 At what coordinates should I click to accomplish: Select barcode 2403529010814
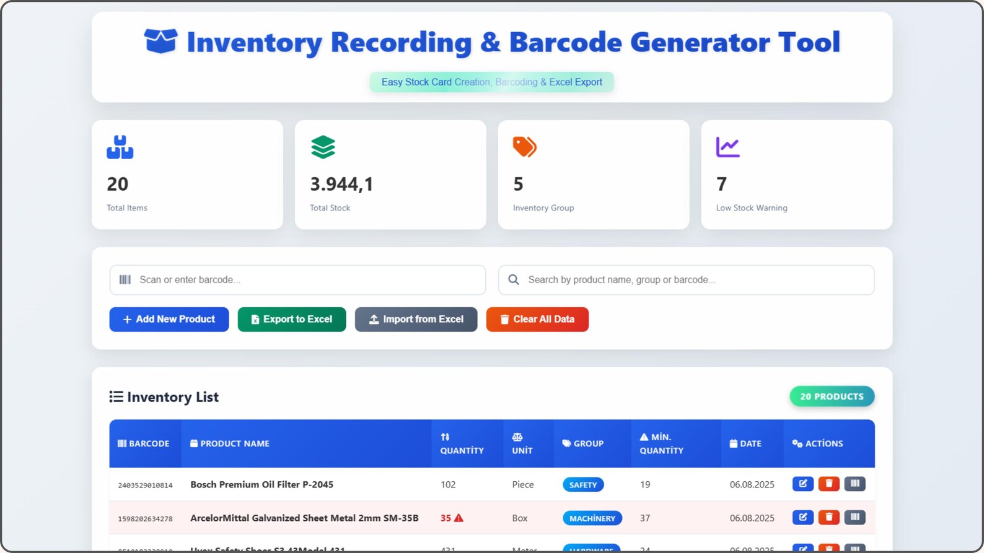coord(146,486)
